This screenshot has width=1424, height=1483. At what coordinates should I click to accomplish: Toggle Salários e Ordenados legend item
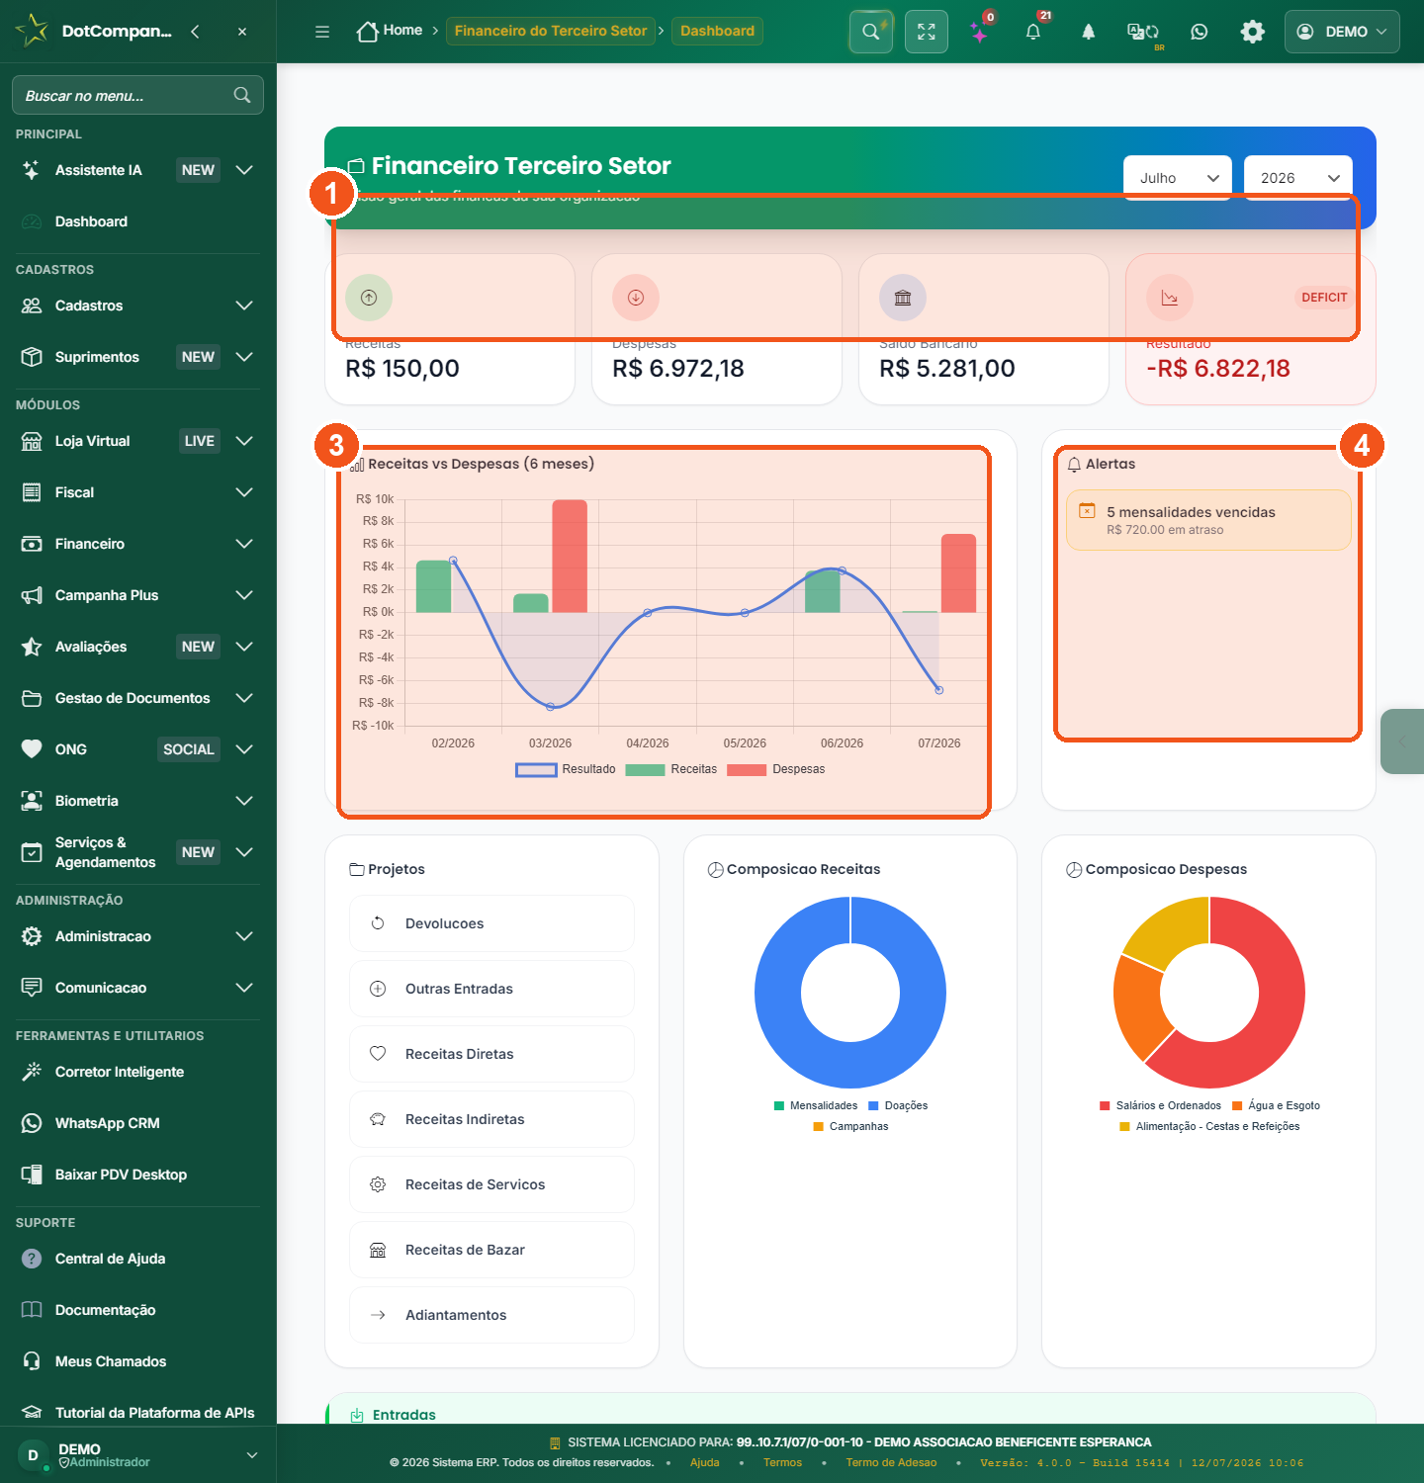pos(1160,1105)
